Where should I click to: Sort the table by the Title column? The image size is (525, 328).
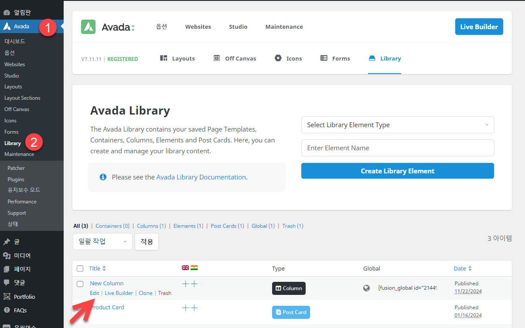[x=97, y=269]
